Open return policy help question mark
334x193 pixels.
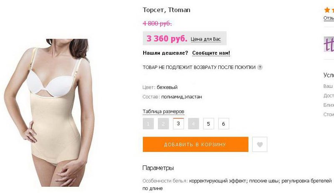coord(260,67)
